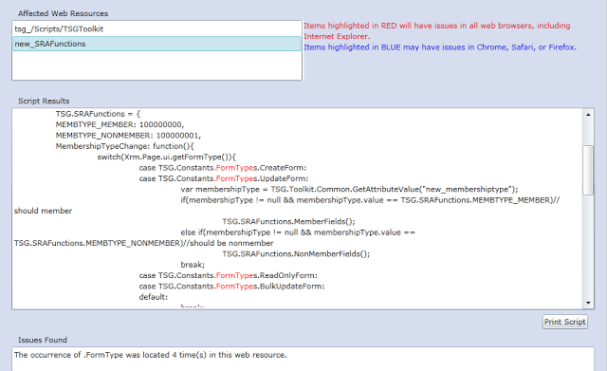Click the red warning about all web browsers
The width and height of the screenshot is (607, 371).
[x=436, y=31]
